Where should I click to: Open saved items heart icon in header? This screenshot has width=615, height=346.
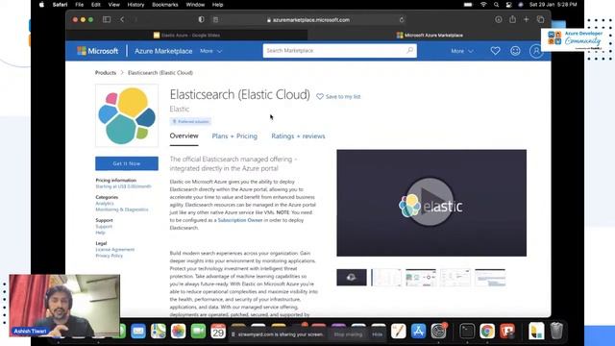pos(495,51)
